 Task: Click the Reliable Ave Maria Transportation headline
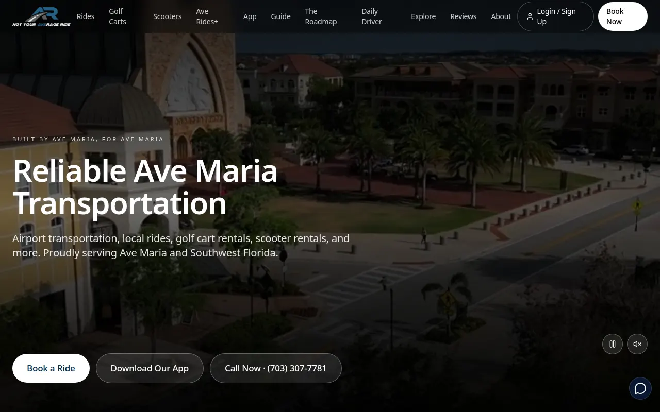[145, 186]
